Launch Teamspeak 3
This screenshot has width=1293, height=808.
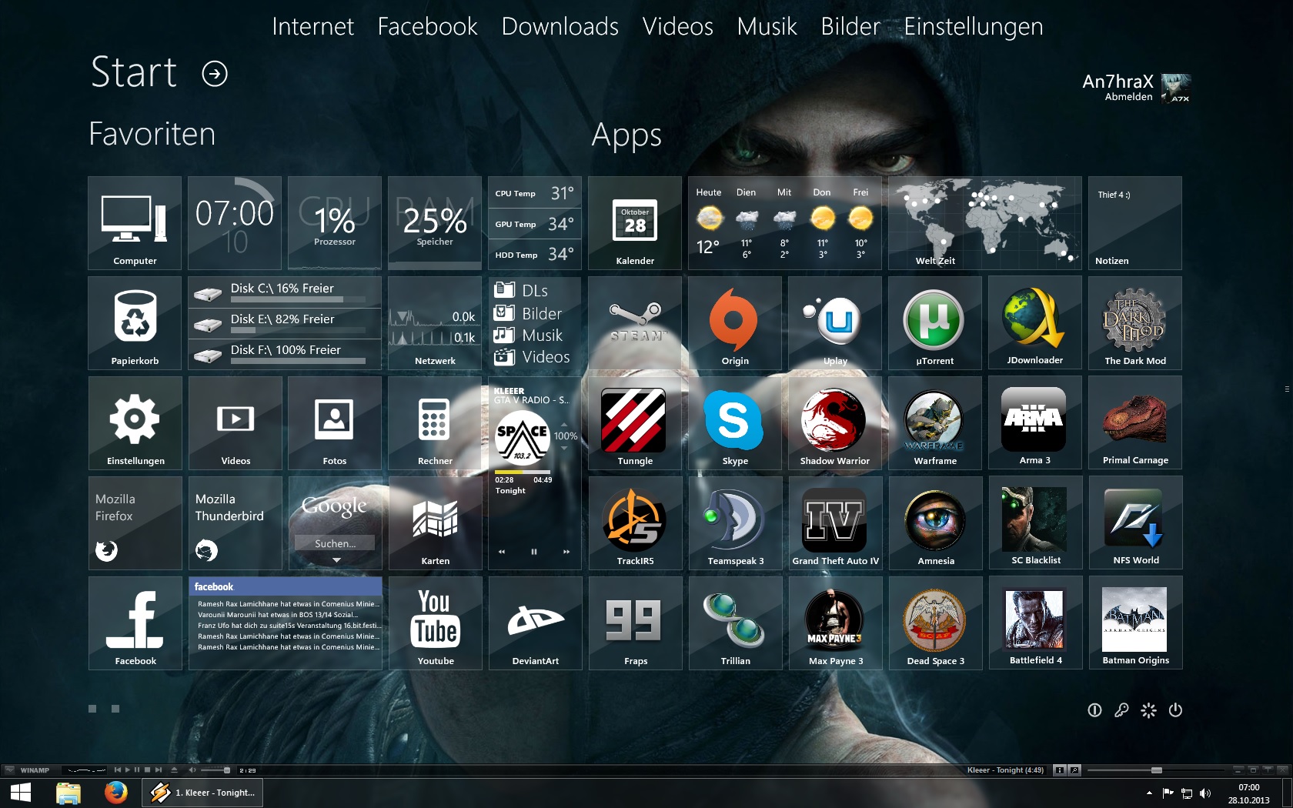tap(735, 523)
